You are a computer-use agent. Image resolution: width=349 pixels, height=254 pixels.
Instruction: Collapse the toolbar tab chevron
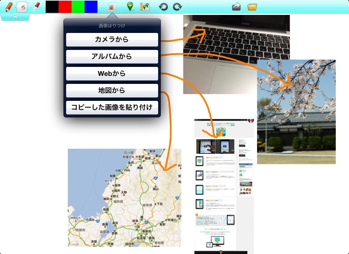point(15,17)
